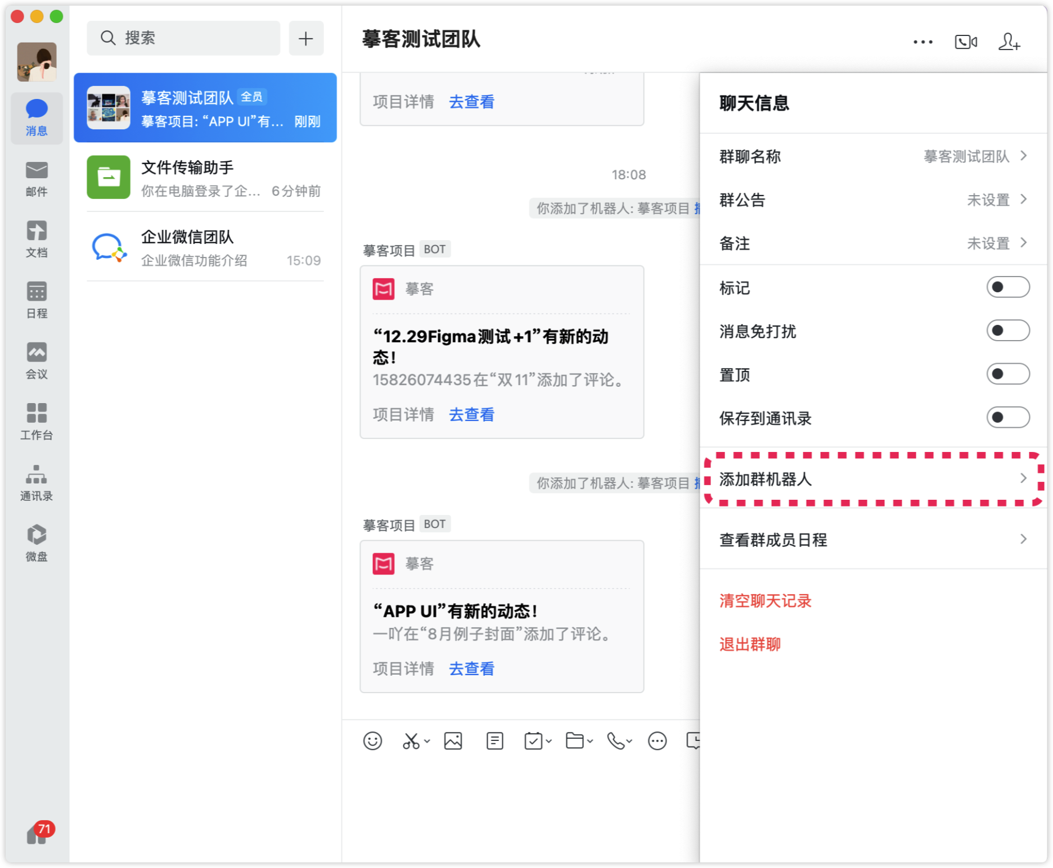
Task: Click the 搜索 search field
Action: (x=183, y=38)
